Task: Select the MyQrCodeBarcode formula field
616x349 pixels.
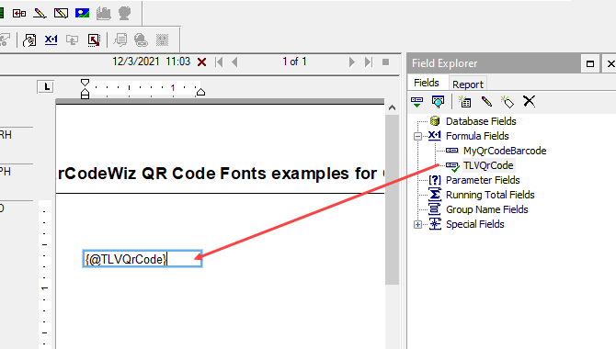Action: coord(505,151)
